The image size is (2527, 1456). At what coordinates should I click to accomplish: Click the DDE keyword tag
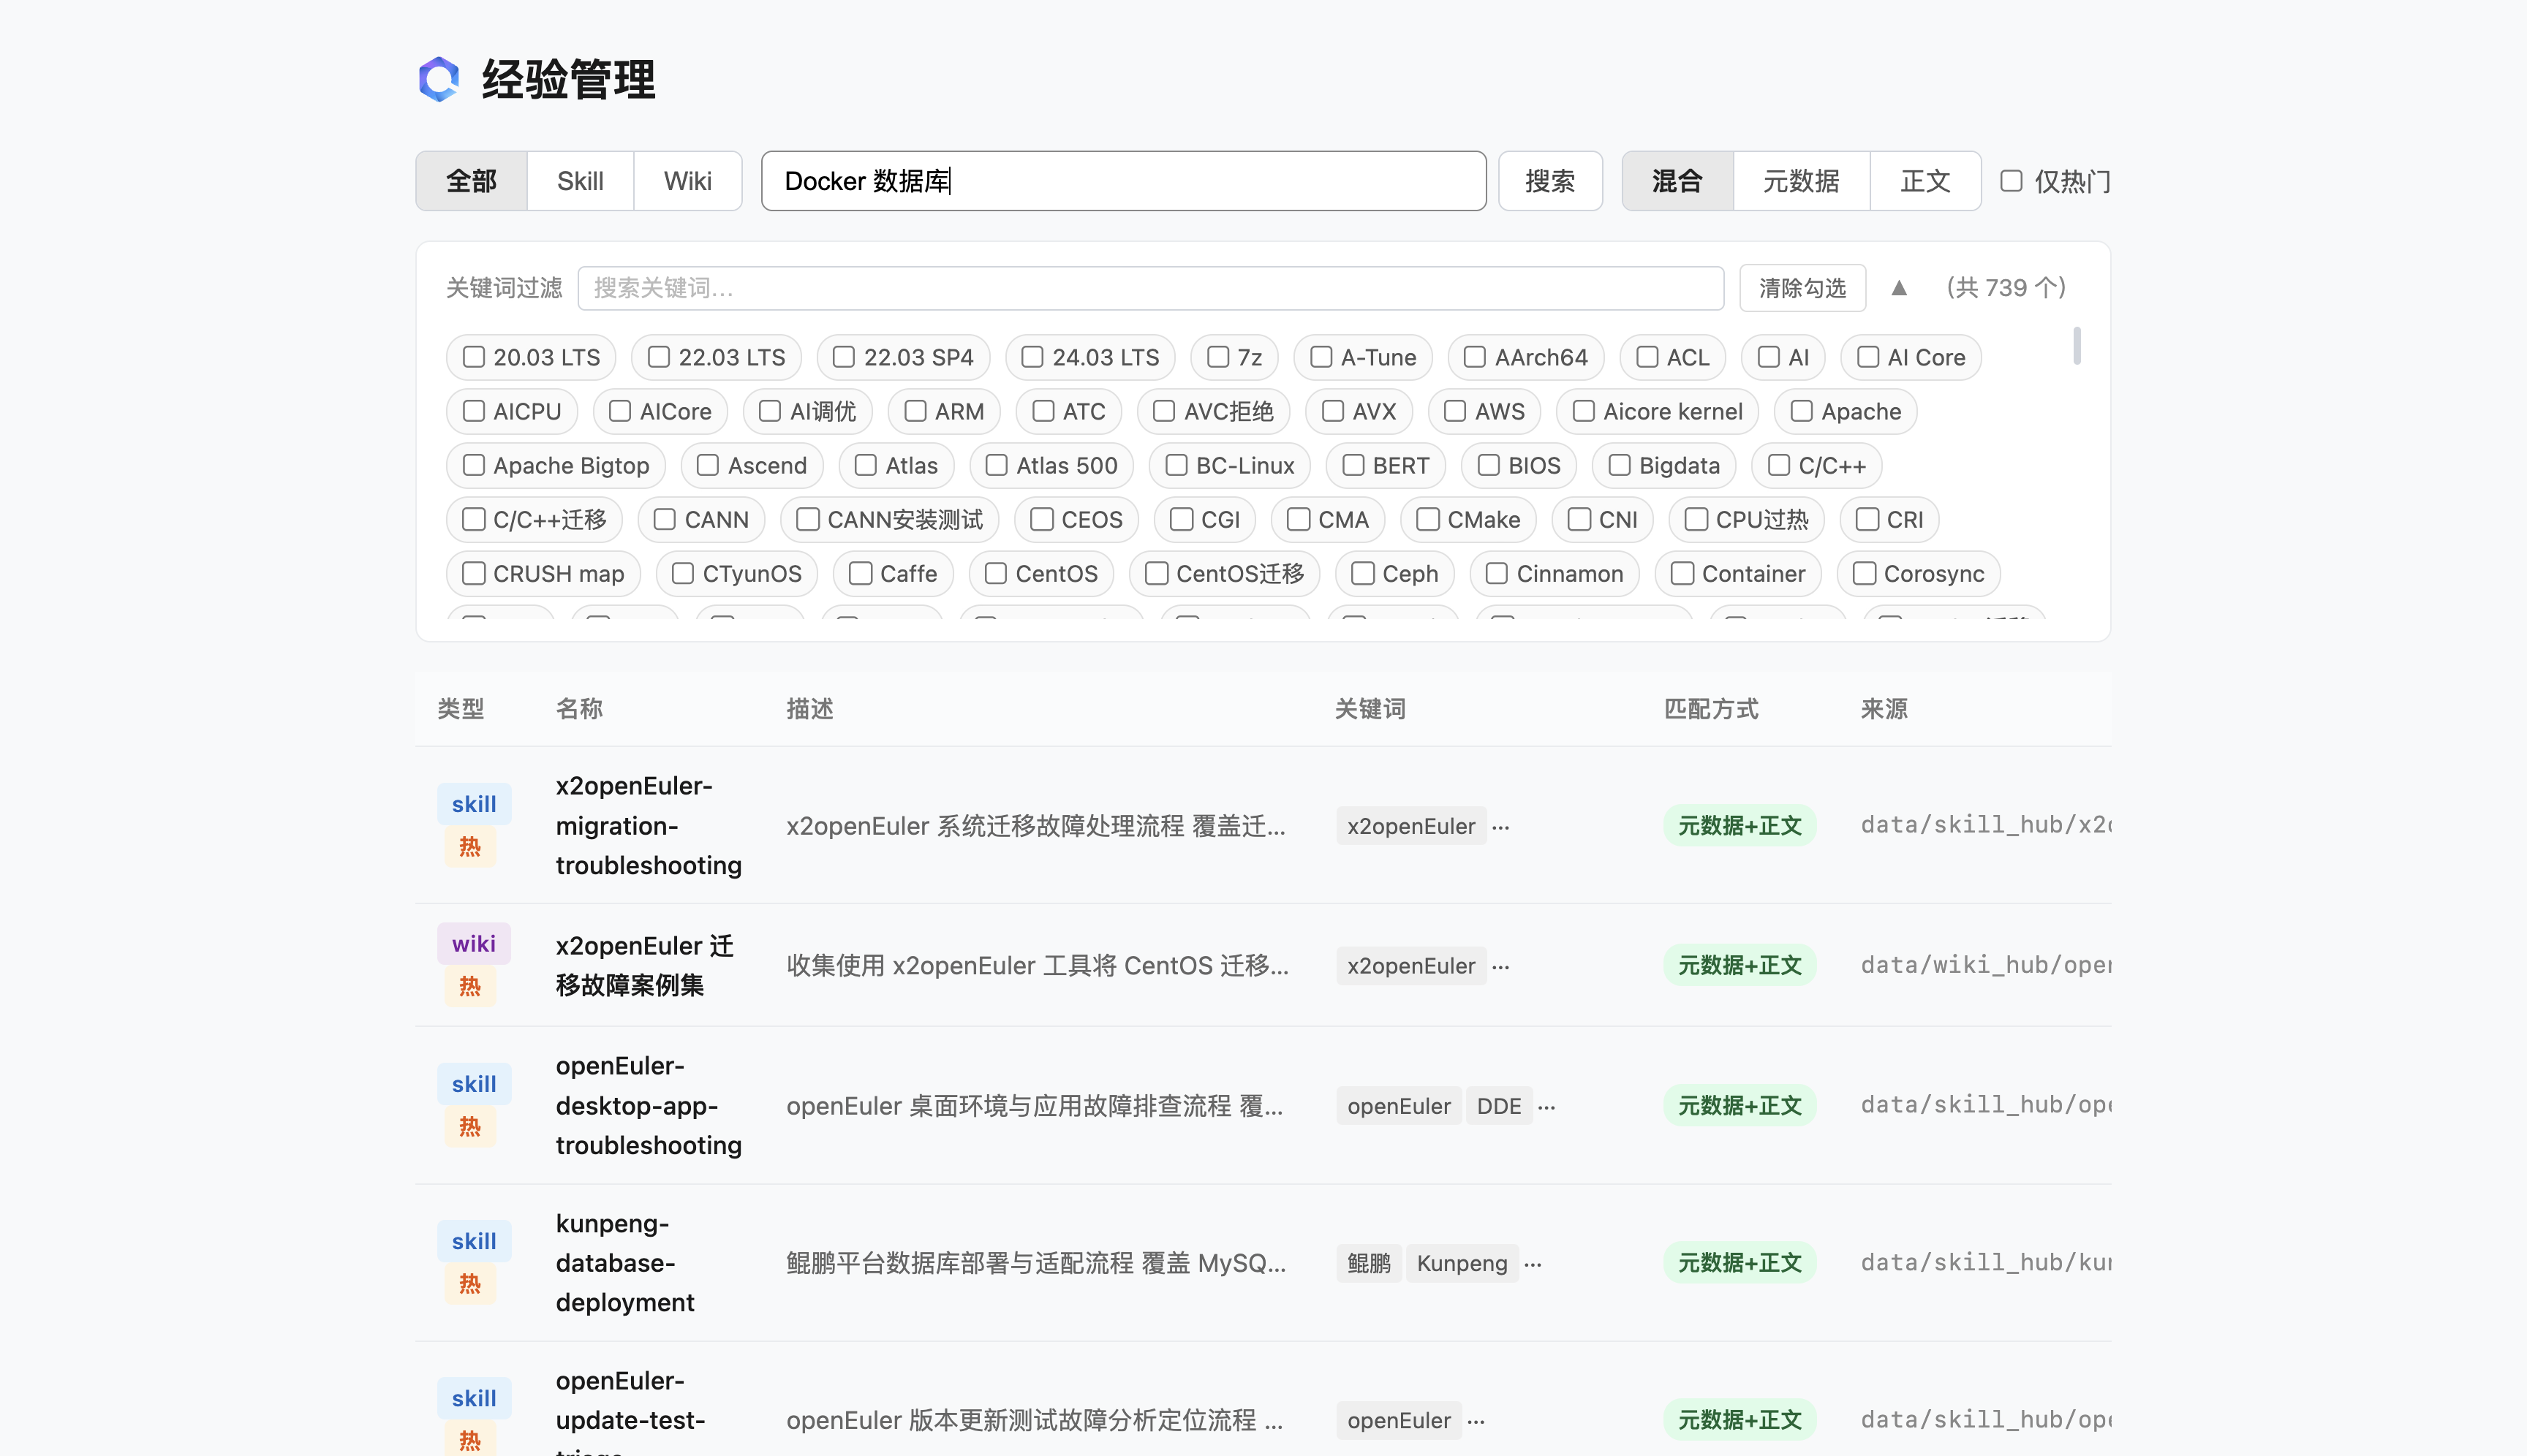point(1499,1106)
